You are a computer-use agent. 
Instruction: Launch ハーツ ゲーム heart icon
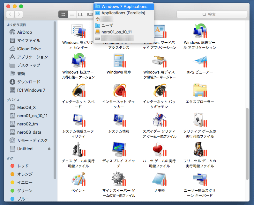[160, 149]
